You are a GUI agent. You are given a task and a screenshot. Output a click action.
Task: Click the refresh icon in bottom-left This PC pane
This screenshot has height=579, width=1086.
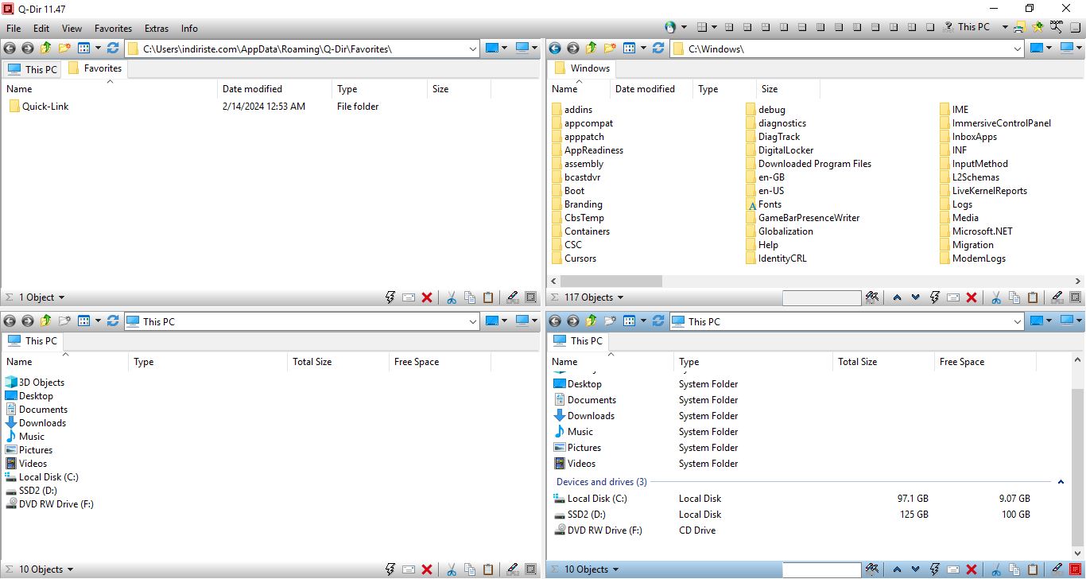(113, 321)
